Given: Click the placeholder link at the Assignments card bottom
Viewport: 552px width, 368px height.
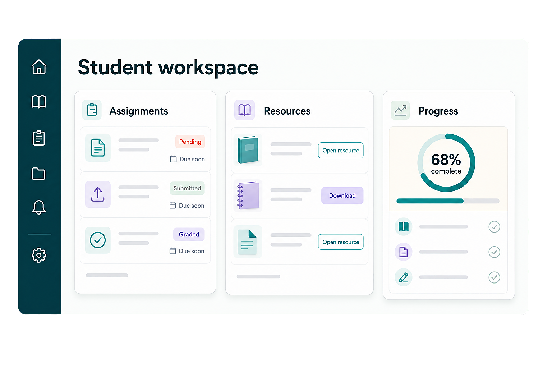Looking at the screenshot, I should click(107, 275).
